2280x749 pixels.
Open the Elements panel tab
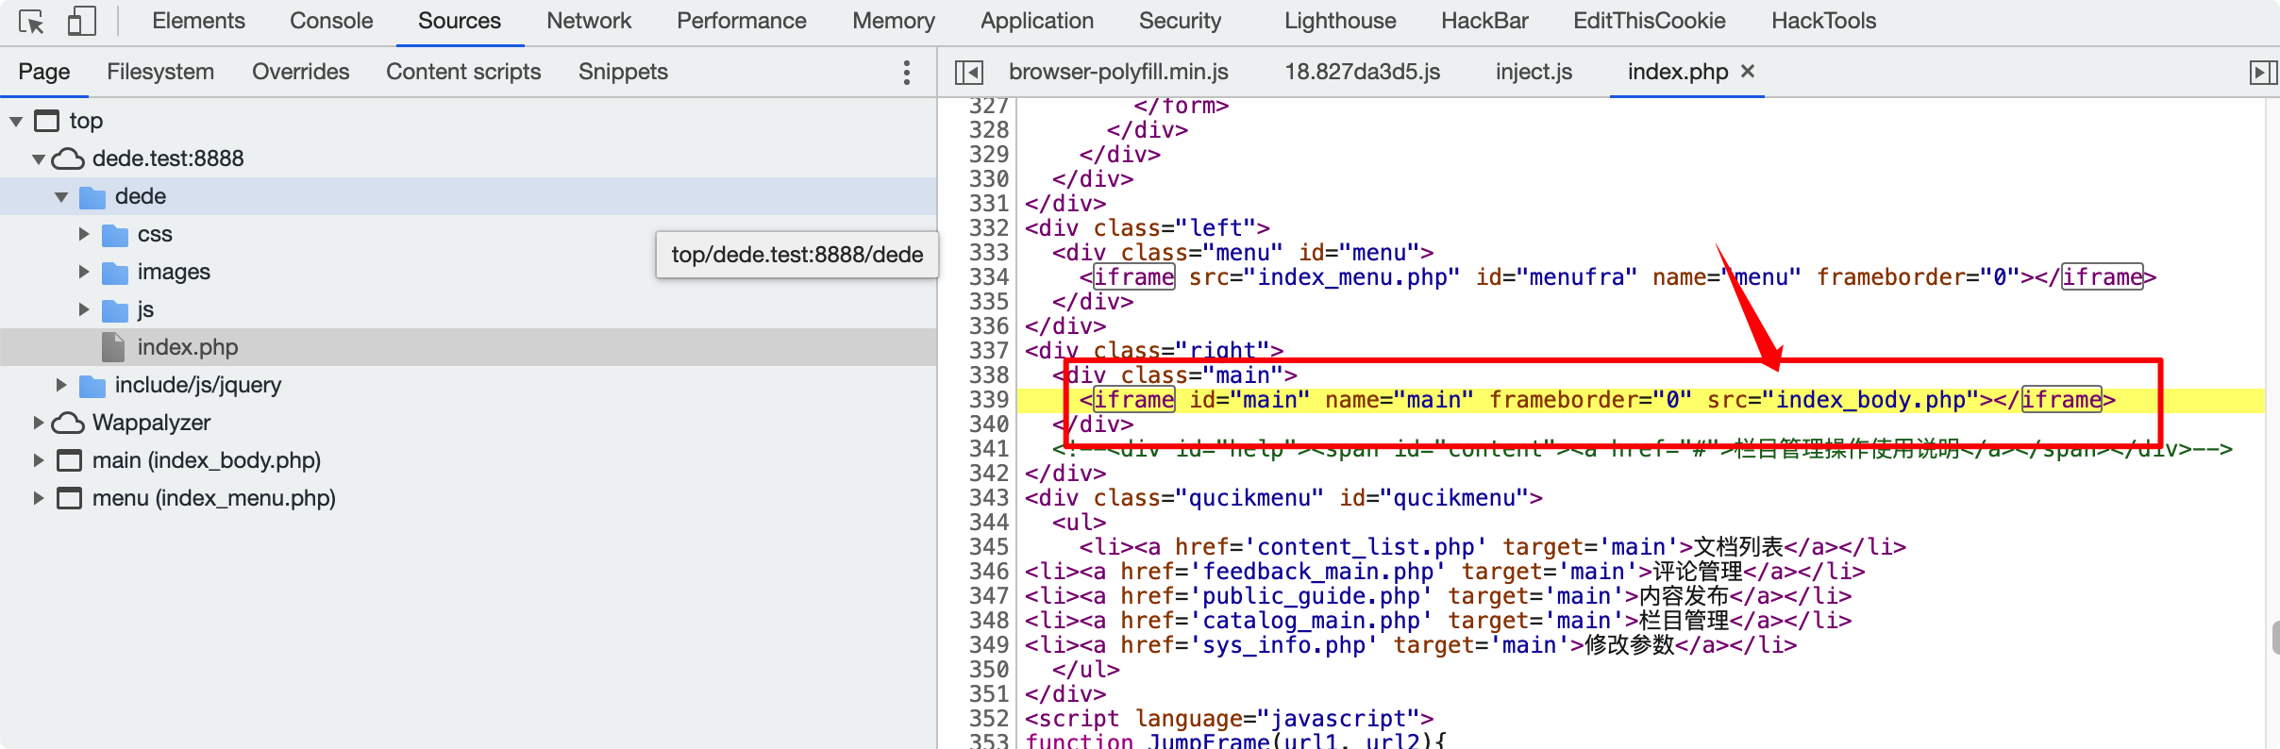[198, 21]
